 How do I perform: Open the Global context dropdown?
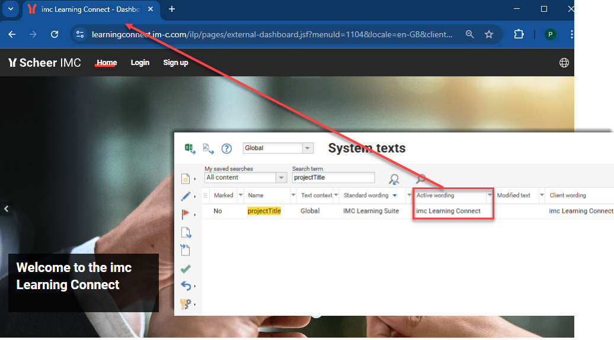pos(308,148)
